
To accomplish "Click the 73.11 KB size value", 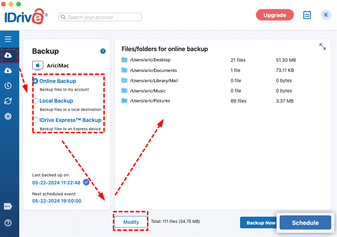I will pyautogui.click(x=285, y=70).
